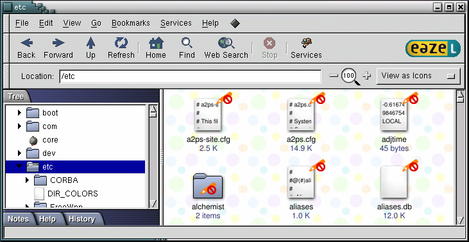Switch to the History sidebar tab

[81, 219]
